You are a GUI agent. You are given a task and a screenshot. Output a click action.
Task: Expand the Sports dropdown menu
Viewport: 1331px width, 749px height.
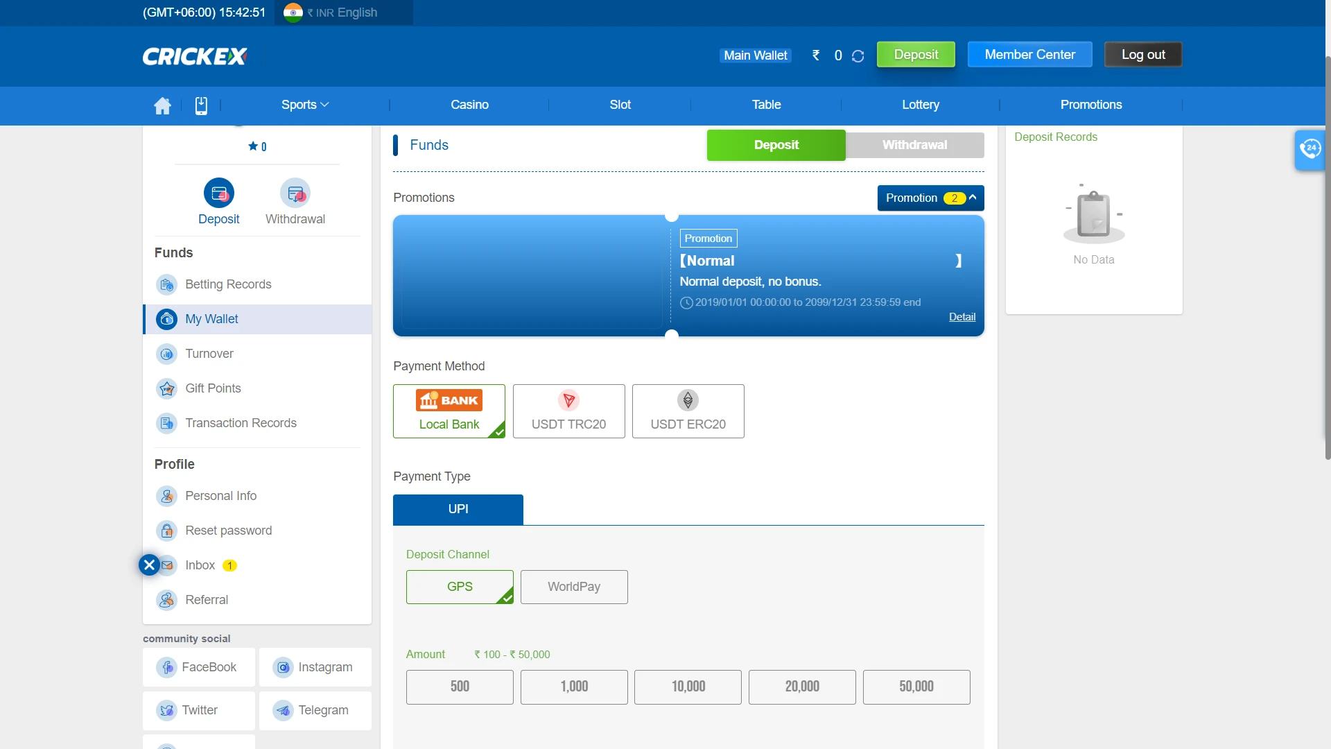coord(305,105)
